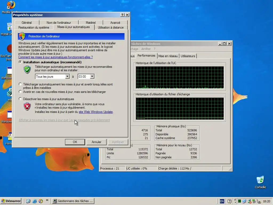Switch to the Matériel tab
Screen dimensions: 273x205
(91, 23)
